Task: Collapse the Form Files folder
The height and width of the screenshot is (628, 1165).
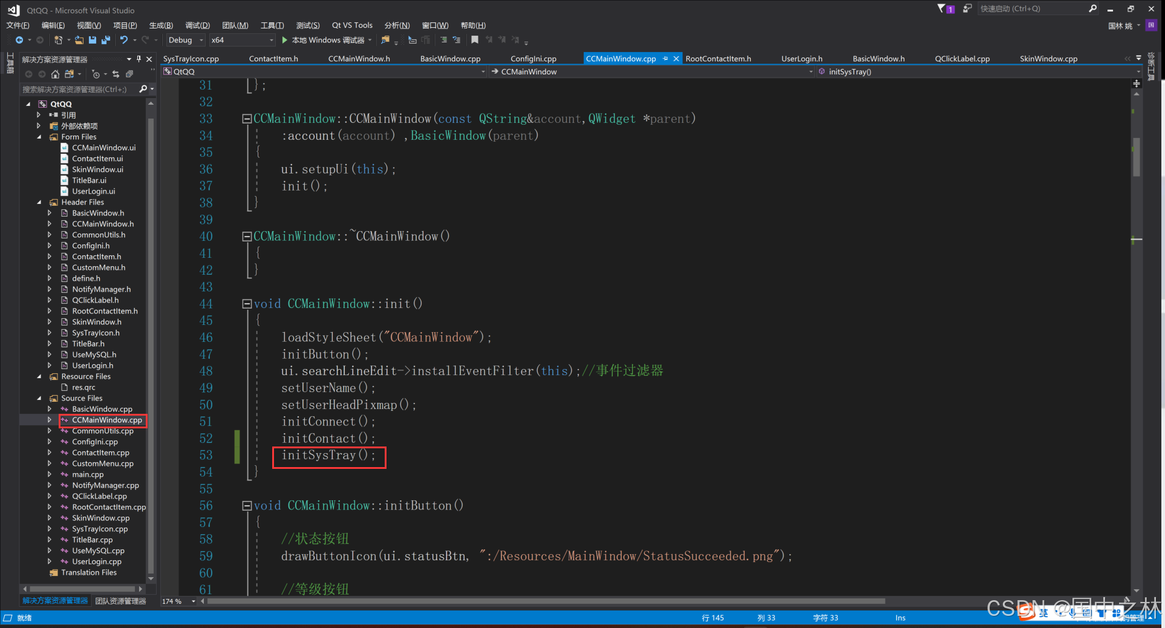Action: 39,137
